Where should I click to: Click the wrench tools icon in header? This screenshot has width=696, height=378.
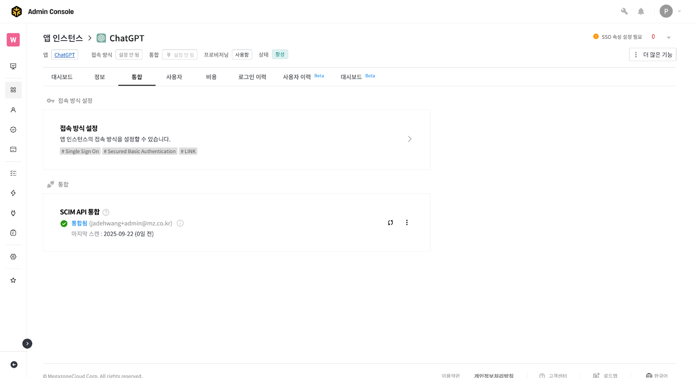pyautogui.click(x=624, y=11)
